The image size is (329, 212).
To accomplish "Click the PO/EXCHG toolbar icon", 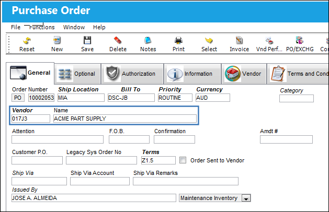I will [x=300, y=40].
